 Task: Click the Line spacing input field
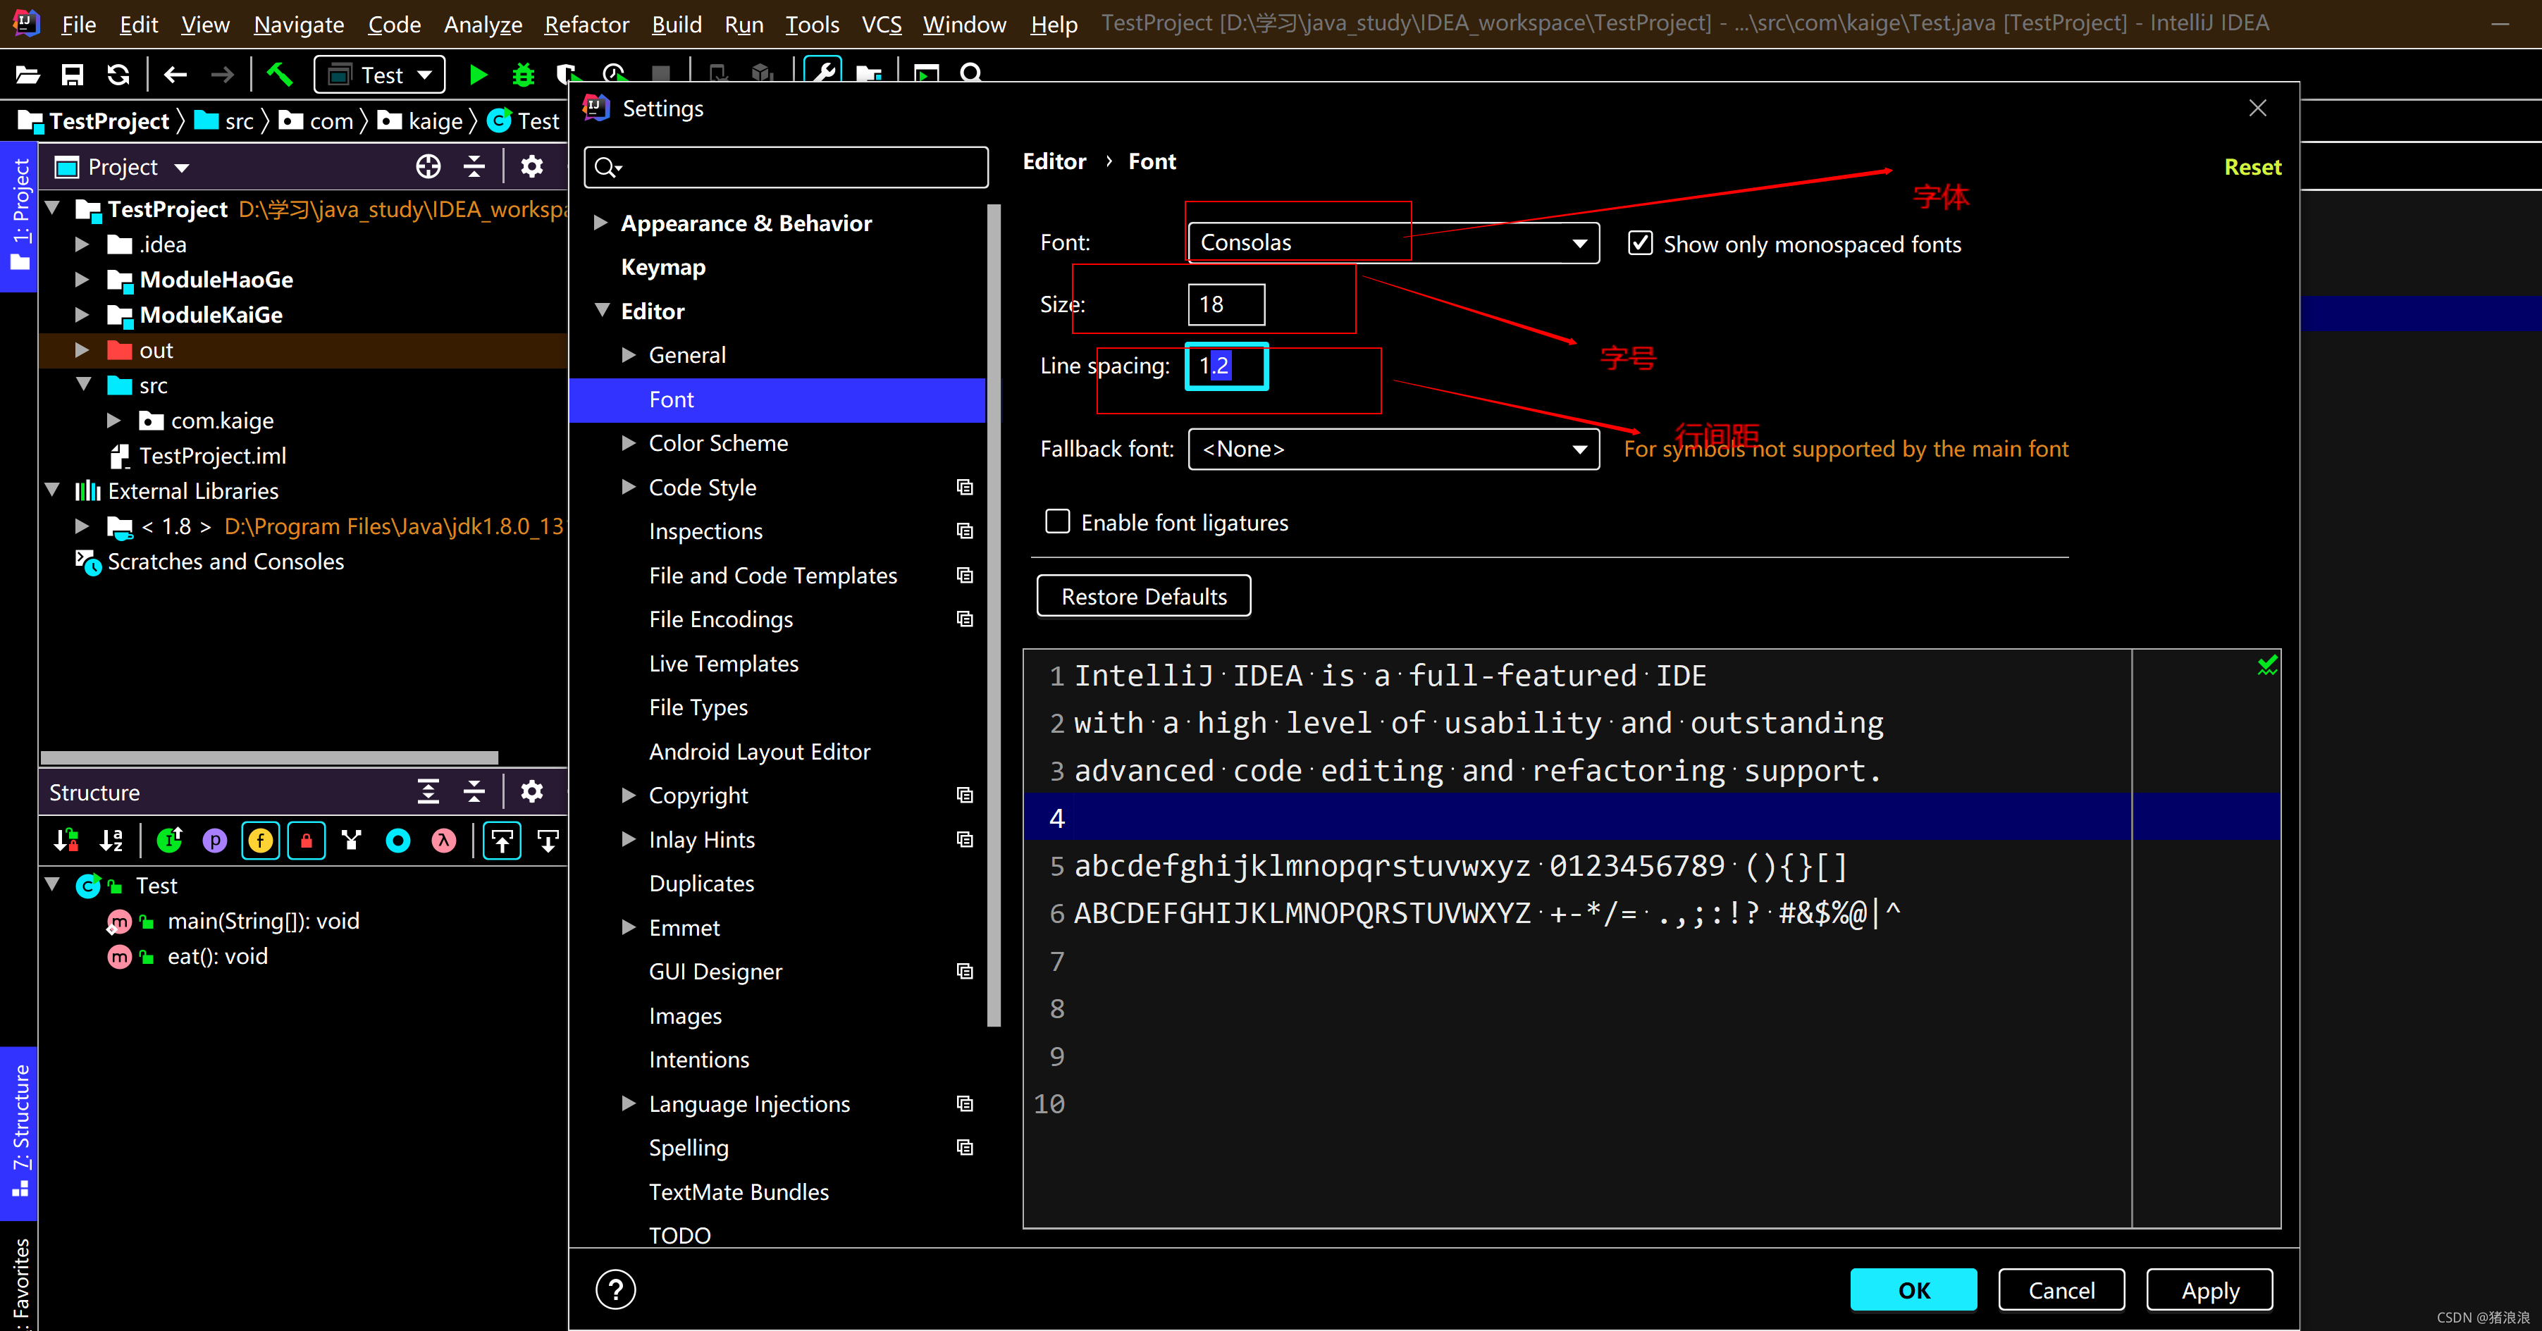(1226, 366)
